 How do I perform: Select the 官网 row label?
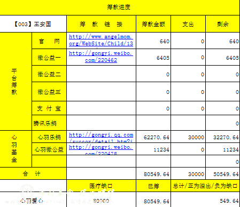49,41
